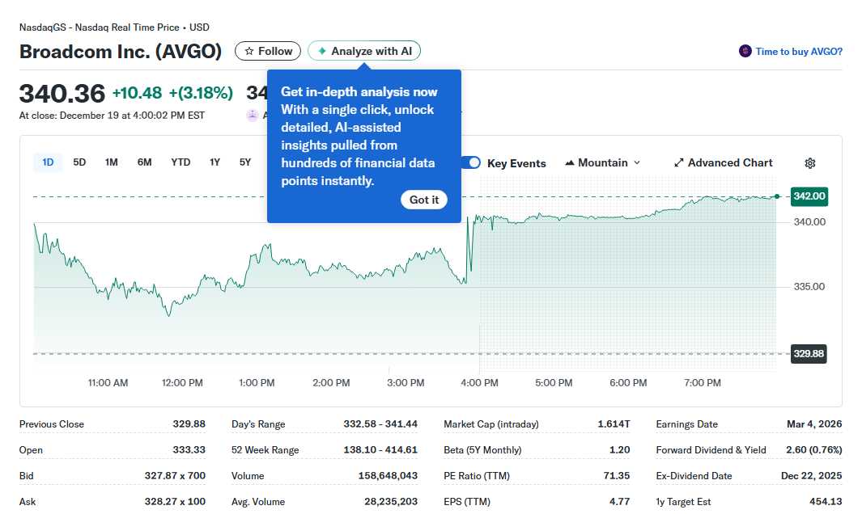This screenshot has height=514, width=862.
Task: Click the sparkle icon in Analyze with AI
Action: click(321, 50)
